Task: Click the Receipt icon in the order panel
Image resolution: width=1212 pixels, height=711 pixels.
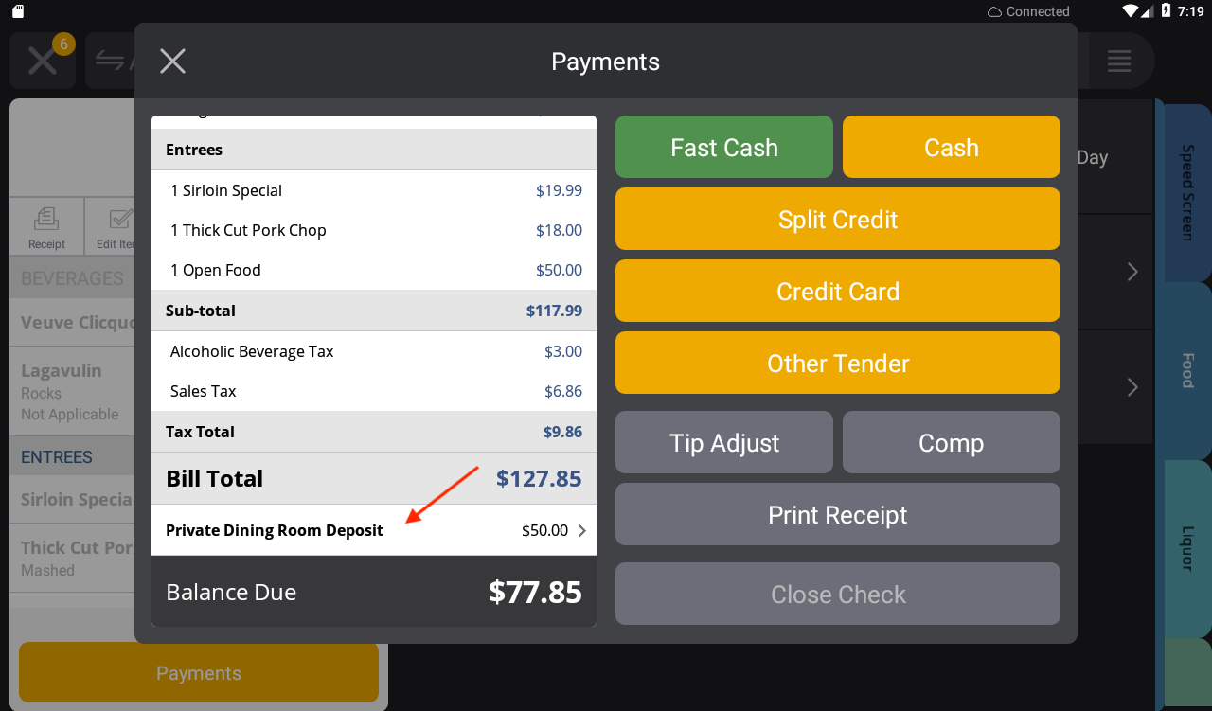Action: point(46,226)
